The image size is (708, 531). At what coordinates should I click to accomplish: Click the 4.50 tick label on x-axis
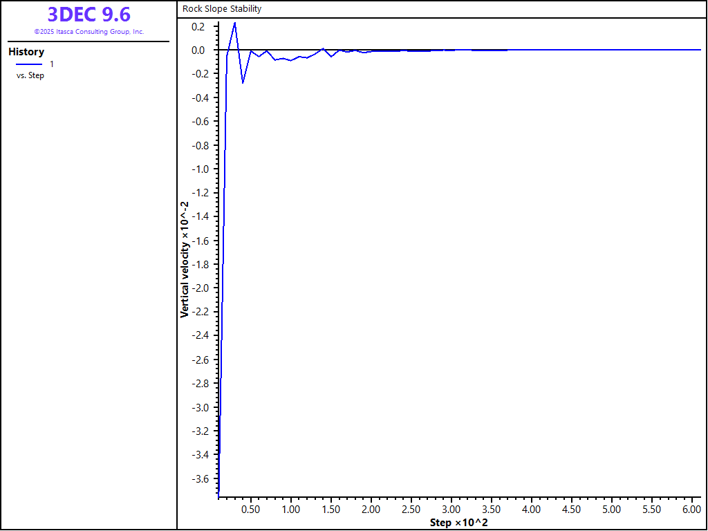pos(571,510)
